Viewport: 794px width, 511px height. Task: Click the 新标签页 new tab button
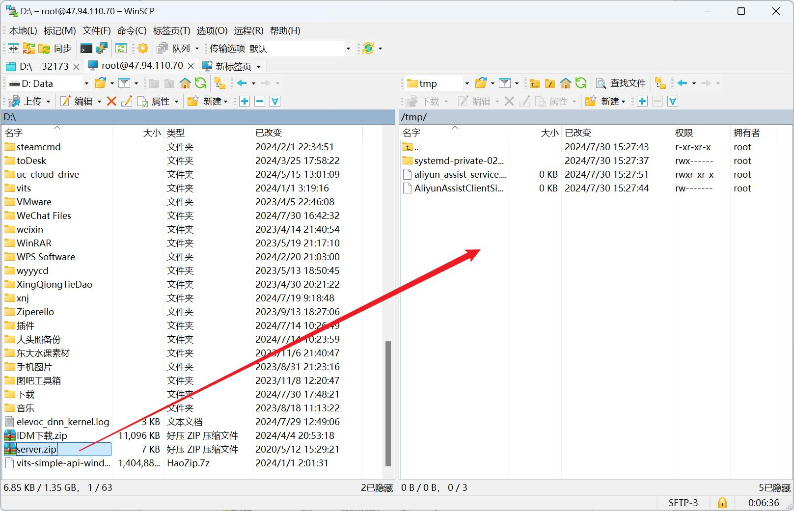[227, 66]
